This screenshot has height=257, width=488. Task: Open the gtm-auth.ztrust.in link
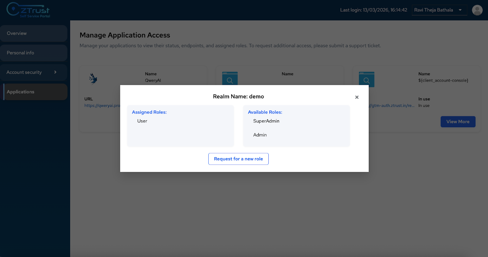click(393, 106)
